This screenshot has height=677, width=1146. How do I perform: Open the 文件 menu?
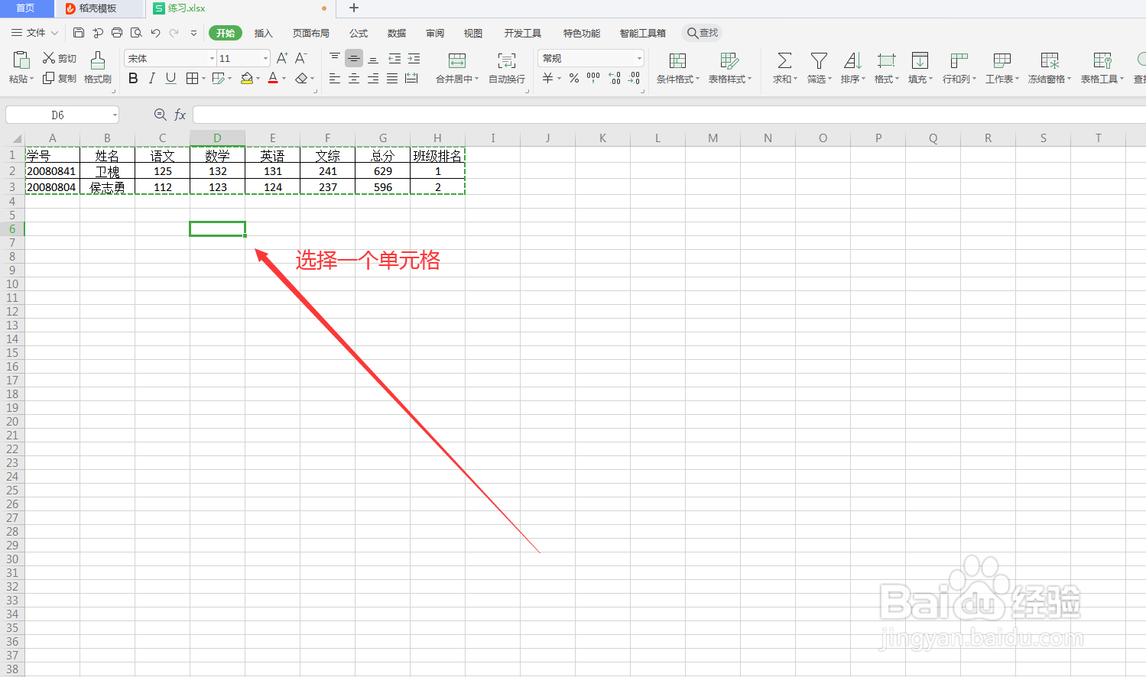(x=34, y=33)
